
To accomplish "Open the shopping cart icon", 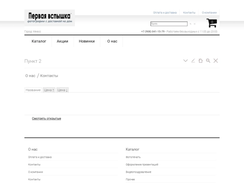I will point(211,23).
